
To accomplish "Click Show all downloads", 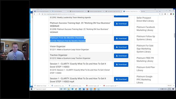I will [x=169, y=86].
